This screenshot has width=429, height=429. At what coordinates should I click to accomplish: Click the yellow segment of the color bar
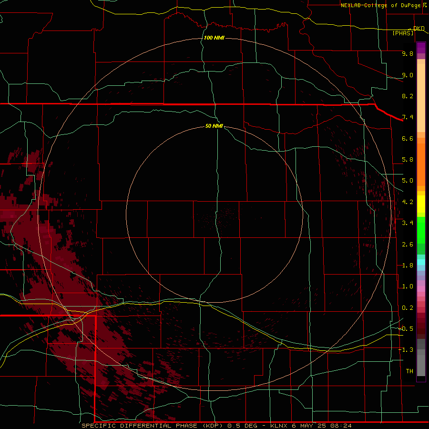(x=421, y=204)
